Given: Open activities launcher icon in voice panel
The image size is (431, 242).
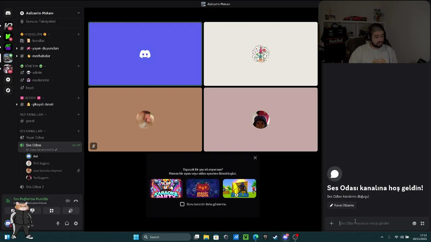Looking at the screenshot, I should [x=52, y=211].
